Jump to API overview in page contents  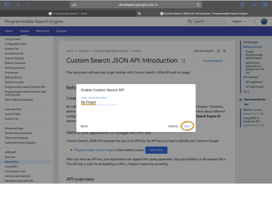coord(250,77)
